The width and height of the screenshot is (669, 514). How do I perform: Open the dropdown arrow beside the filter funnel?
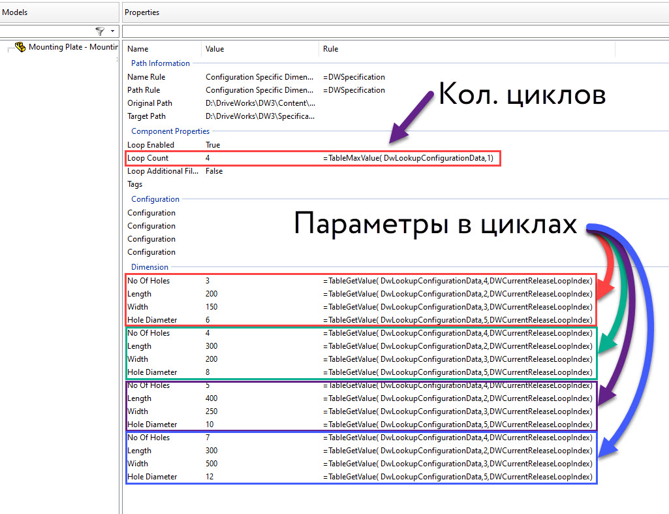point(112,31)
